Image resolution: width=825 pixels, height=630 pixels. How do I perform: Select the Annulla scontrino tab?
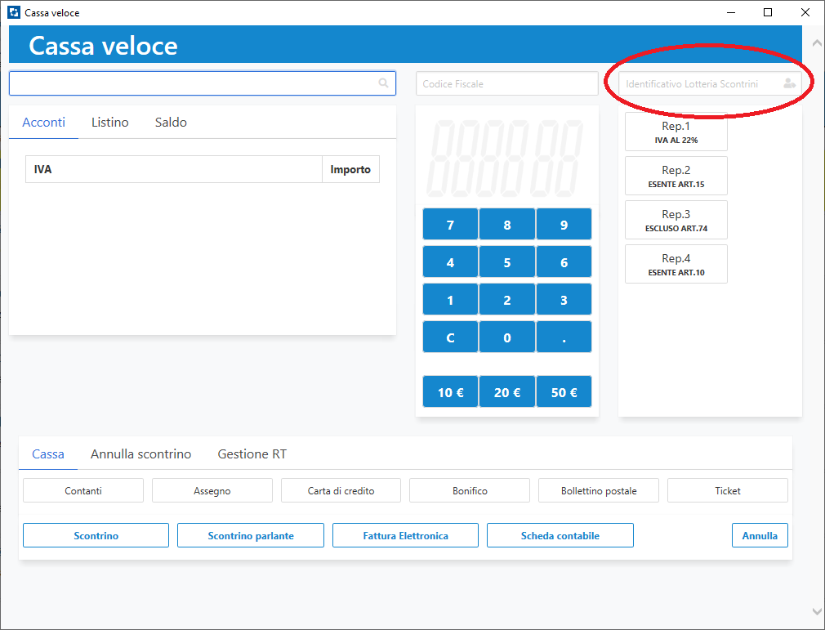click(x=140, y=454)
